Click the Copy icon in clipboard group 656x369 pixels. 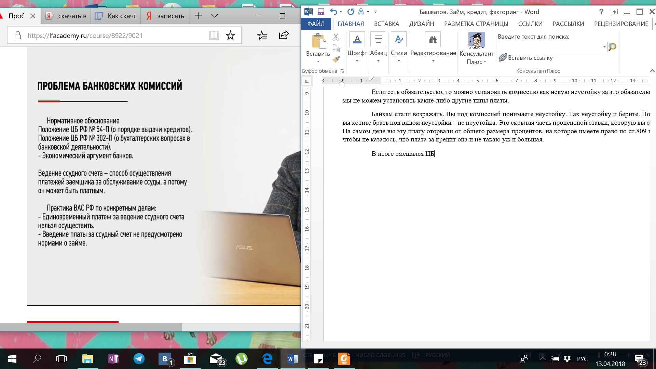click(x=336, y=48)
